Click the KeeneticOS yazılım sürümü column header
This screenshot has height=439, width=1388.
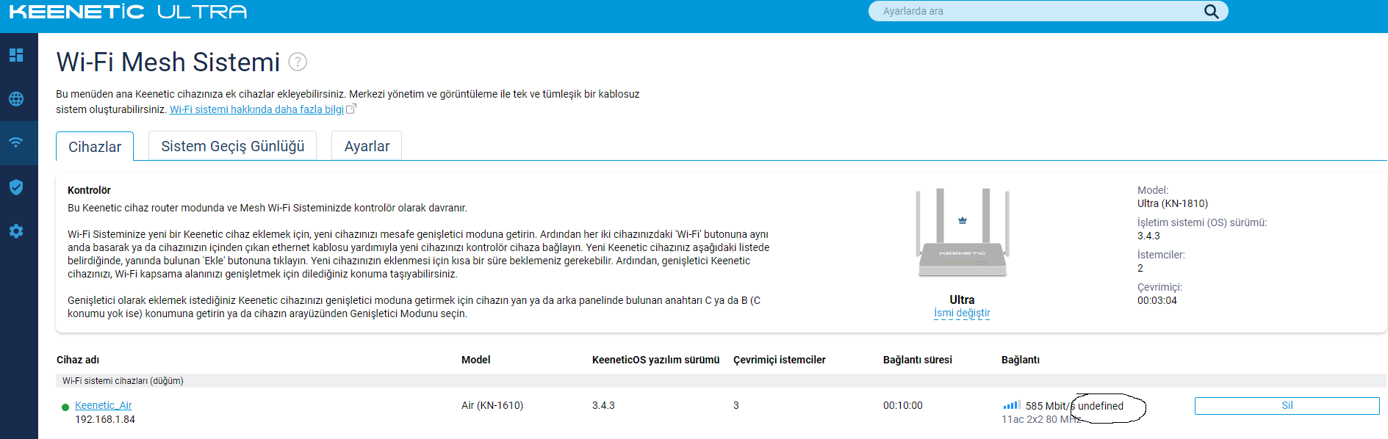[x=655, y=360]
